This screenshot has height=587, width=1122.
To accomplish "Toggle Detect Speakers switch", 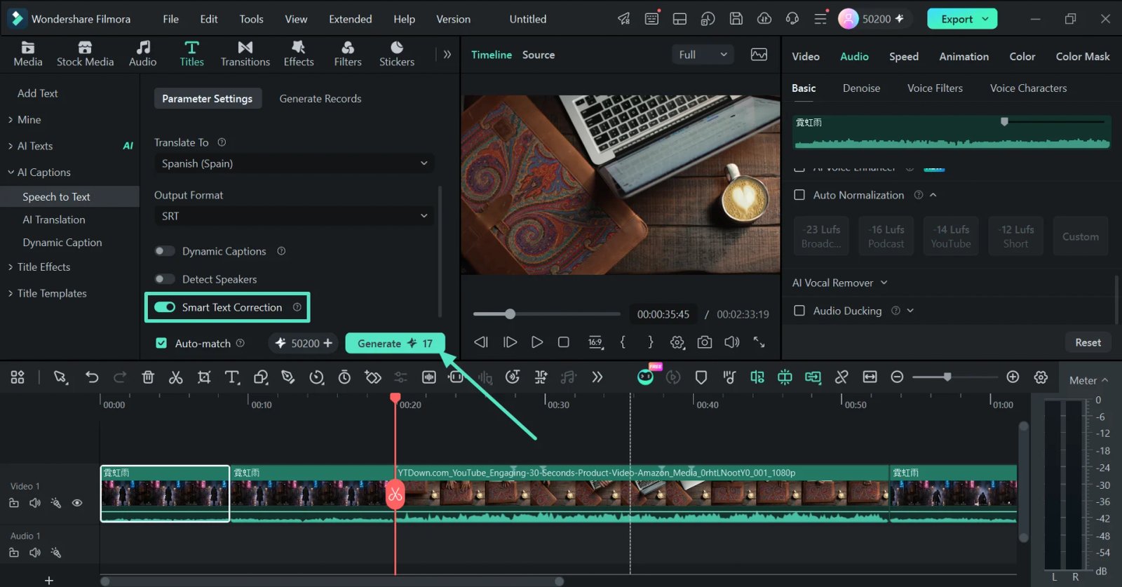I will pos(165,279).
